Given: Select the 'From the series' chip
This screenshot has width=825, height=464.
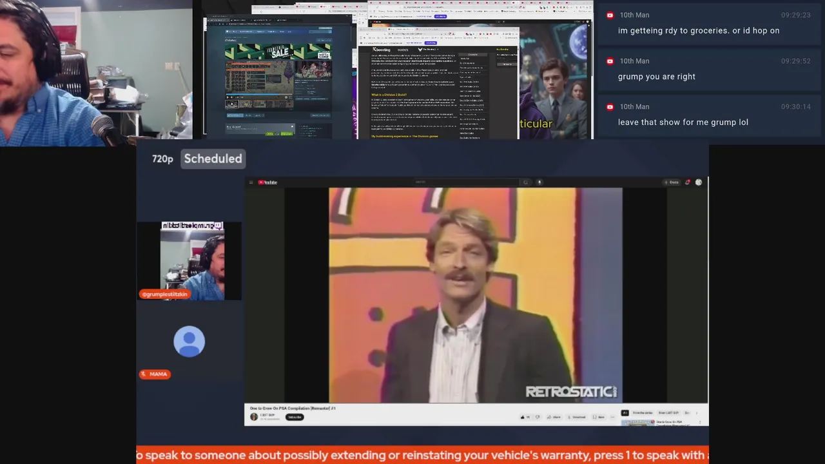Looking at the screenshot, I should pos(643,413).
